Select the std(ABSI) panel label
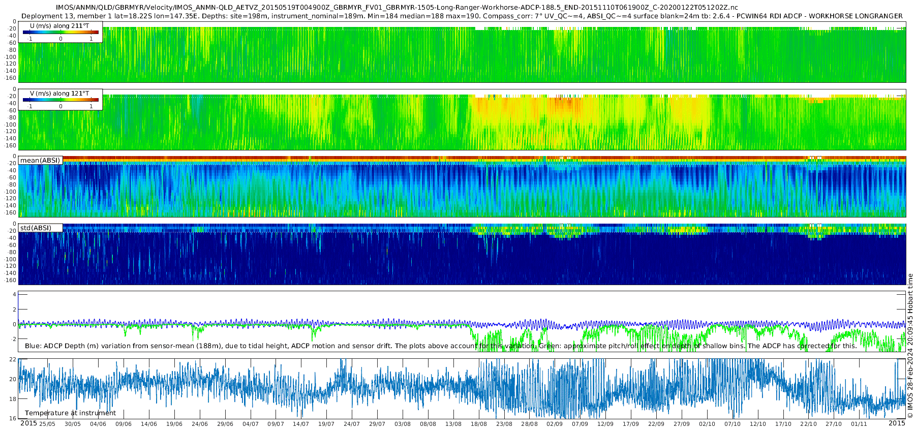 pyautogui.click(x=40, y=228)
